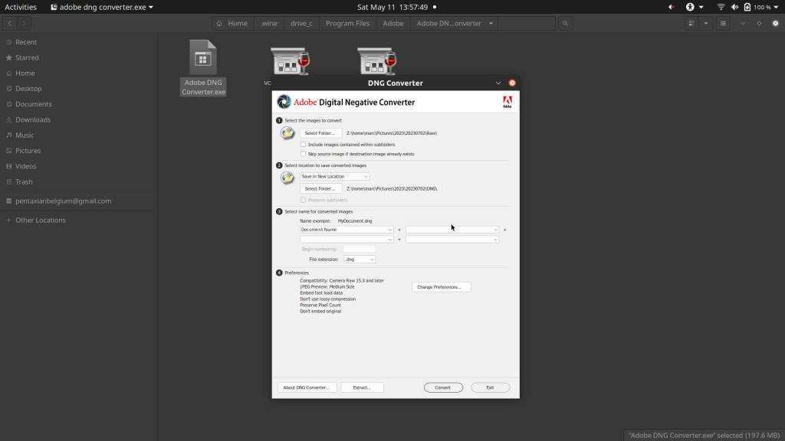Click the Exit button
Image resolution: width=785 pixels, height=441 pixels.
pyautogui.click(x=490, y=387)
